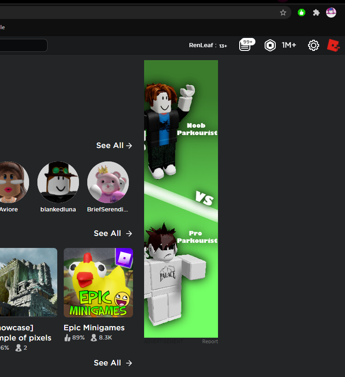Click into the search input field
This screenshot has height=377, width=345.
[24, 45]
